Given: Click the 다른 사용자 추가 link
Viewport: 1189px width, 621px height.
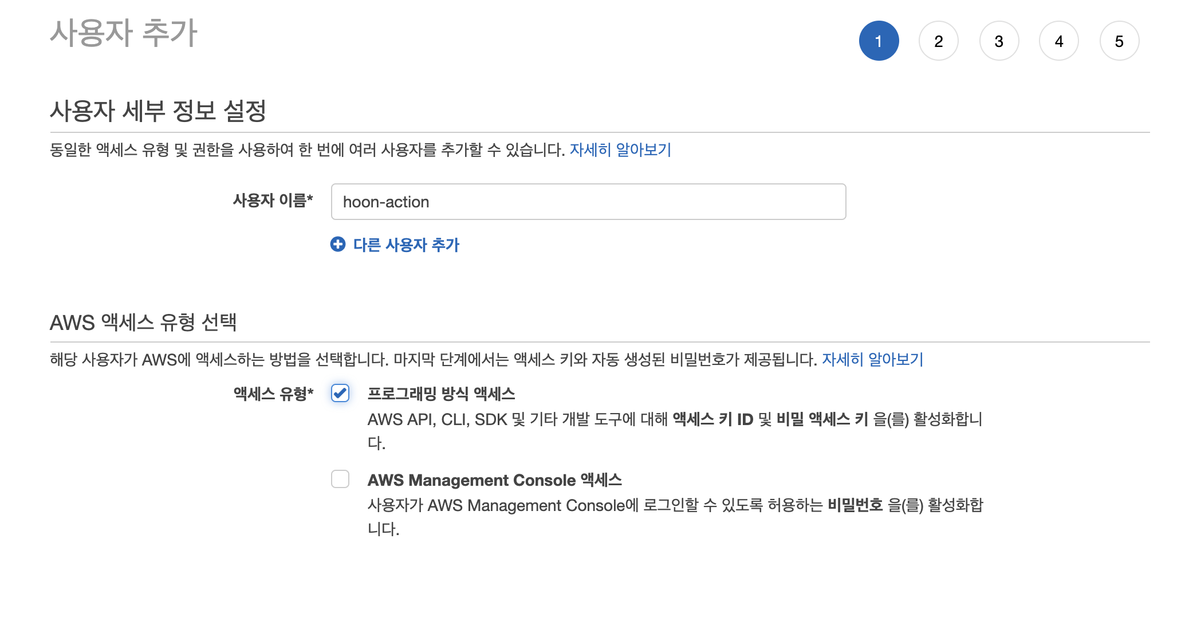Looking at the screenshot, I should (x=406, y=245).
